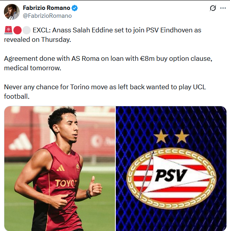The width and height of the screenshot is (230, 231).
Task: Click the right gold star above crest
Action: pos(182,136)
